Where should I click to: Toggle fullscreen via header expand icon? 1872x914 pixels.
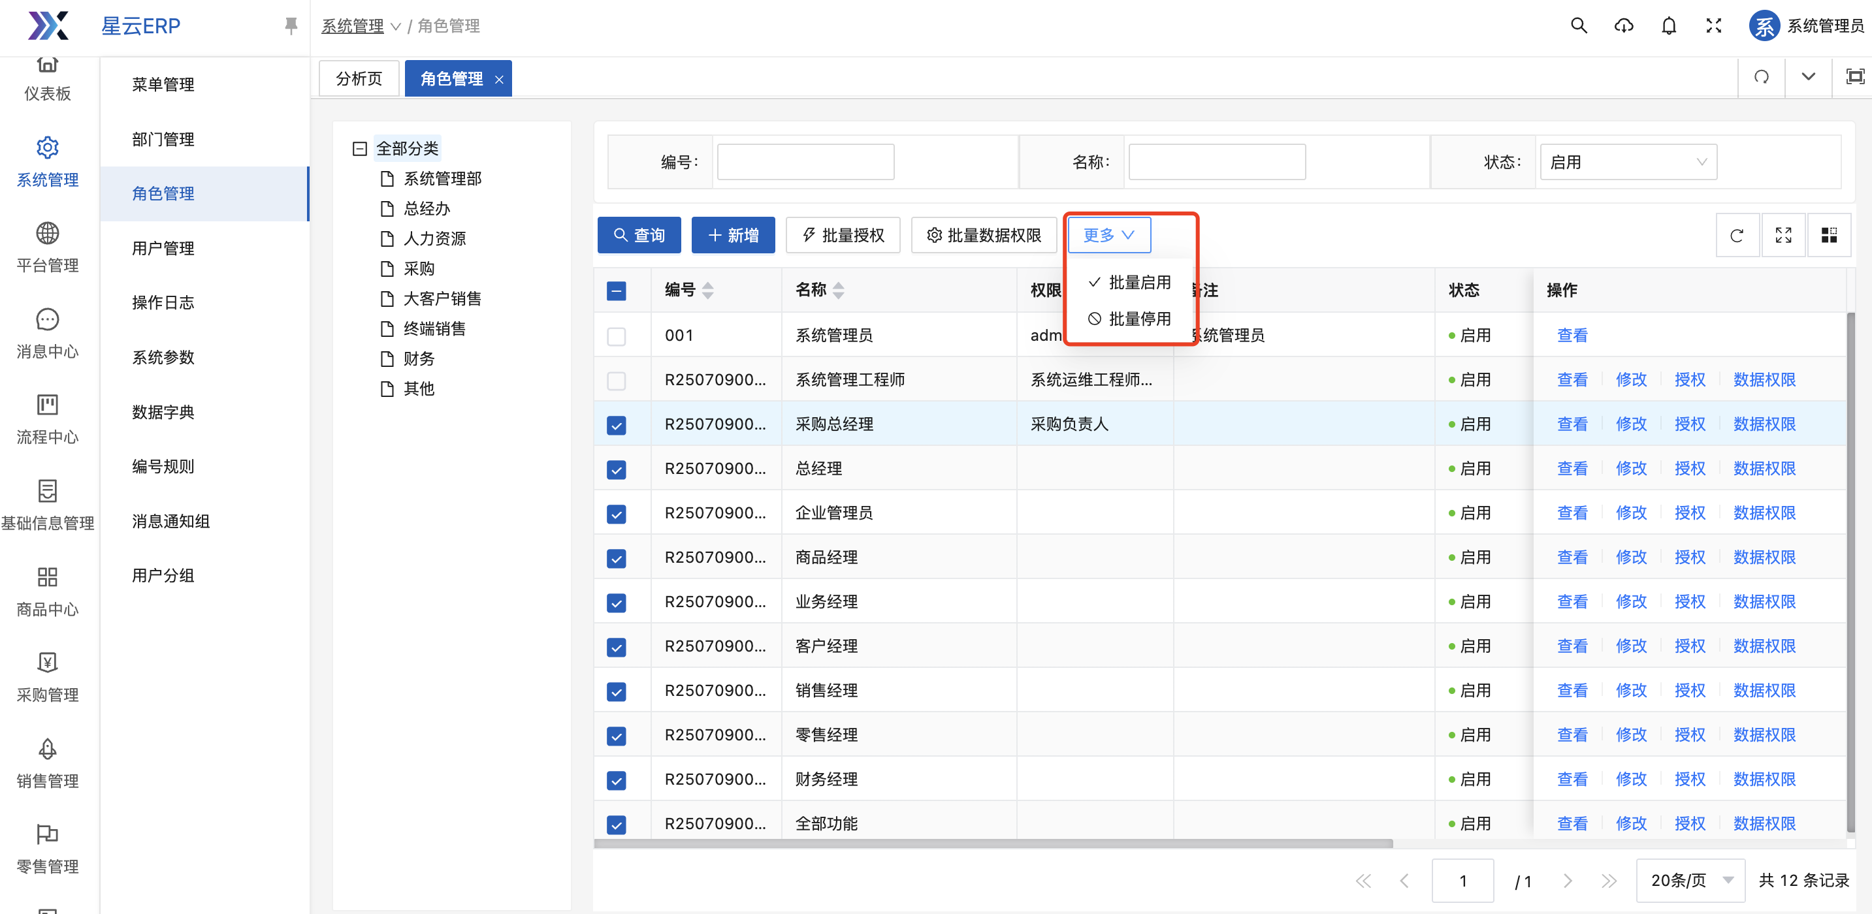click(1713, 26)
